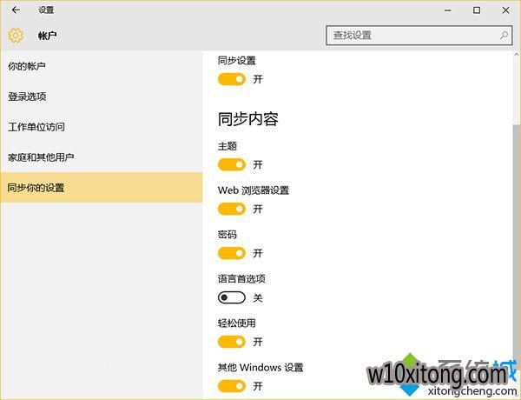Click the back arrow icon

point(16,10)
